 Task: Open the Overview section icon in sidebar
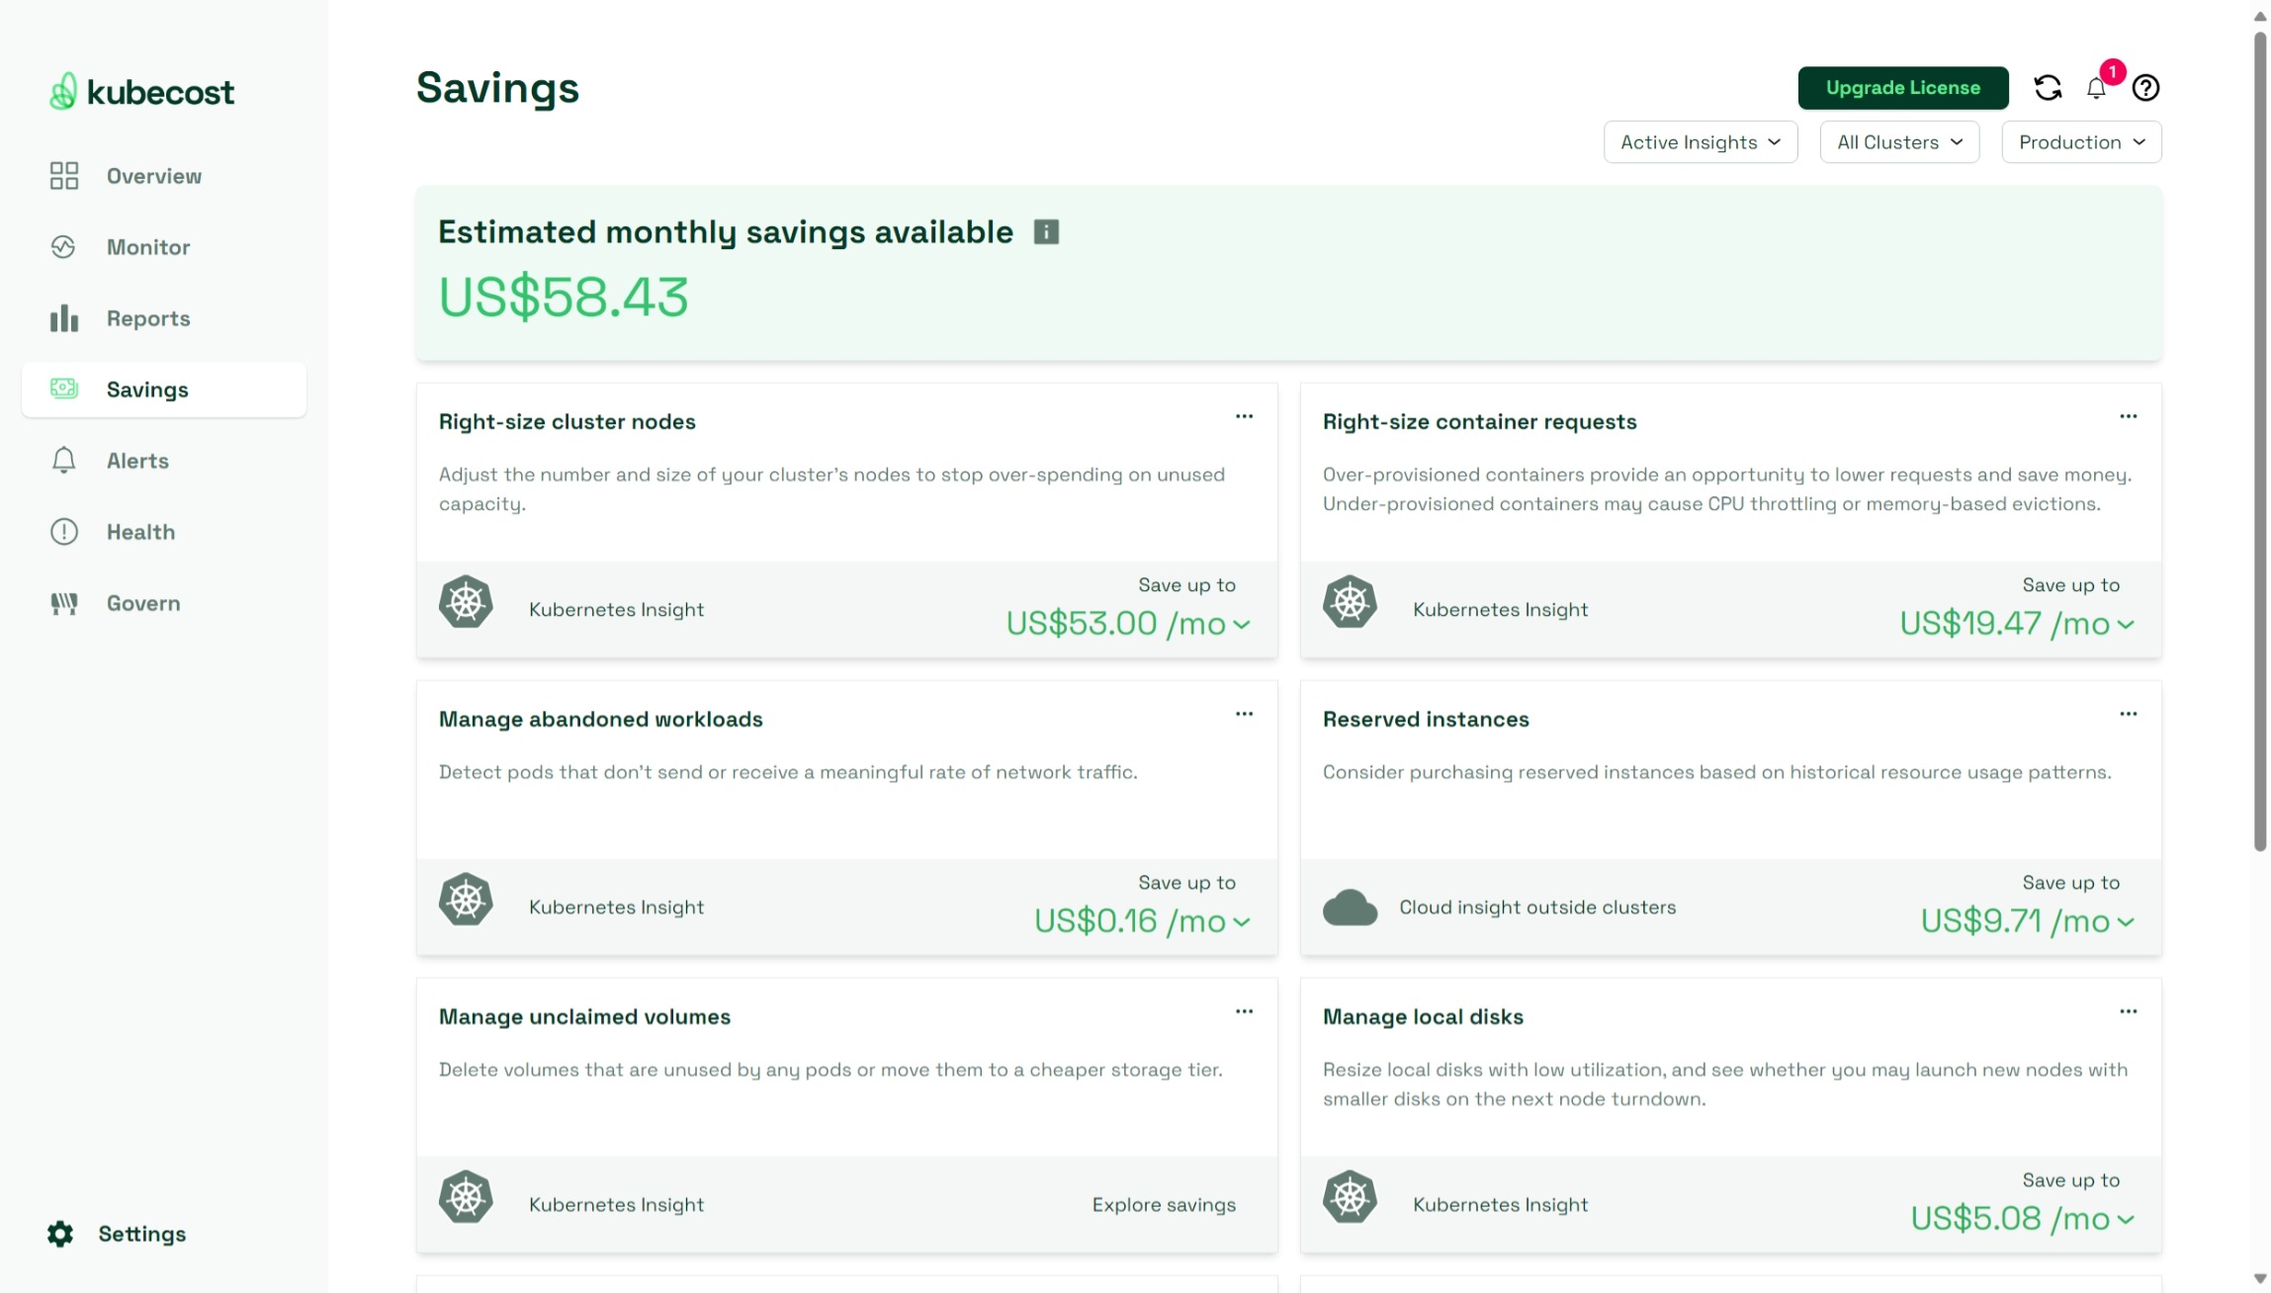[x=63, y=176]
